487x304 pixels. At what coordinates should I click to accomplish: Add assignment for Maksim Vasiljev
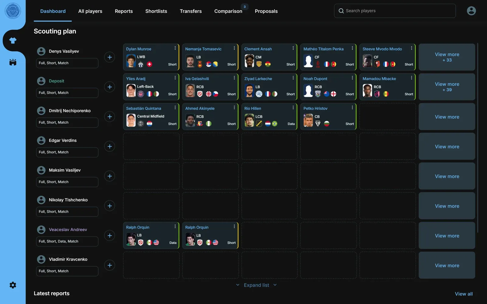pyautogui.click(x=110, y=176)
